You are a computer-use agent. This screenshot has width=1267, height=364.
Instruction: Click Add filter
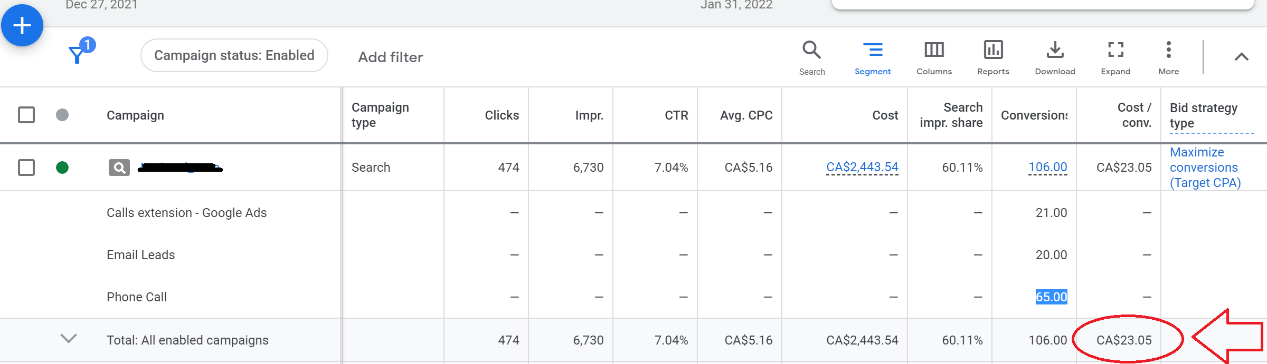(391, 57)
